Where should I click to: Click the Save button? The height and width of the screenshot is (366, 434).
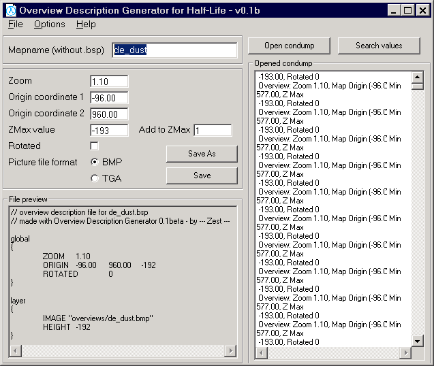click(202, 176)
